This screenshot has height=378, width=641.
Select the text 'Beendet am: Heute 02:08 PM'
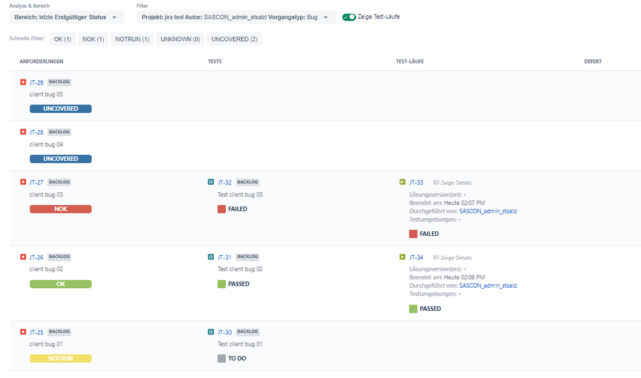tap(447, 277)
